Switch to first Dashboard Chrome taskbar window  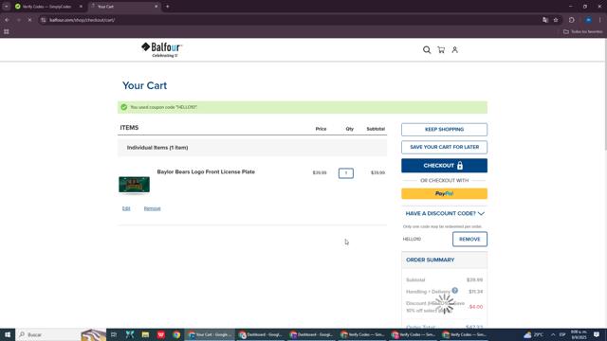point(261,334)
